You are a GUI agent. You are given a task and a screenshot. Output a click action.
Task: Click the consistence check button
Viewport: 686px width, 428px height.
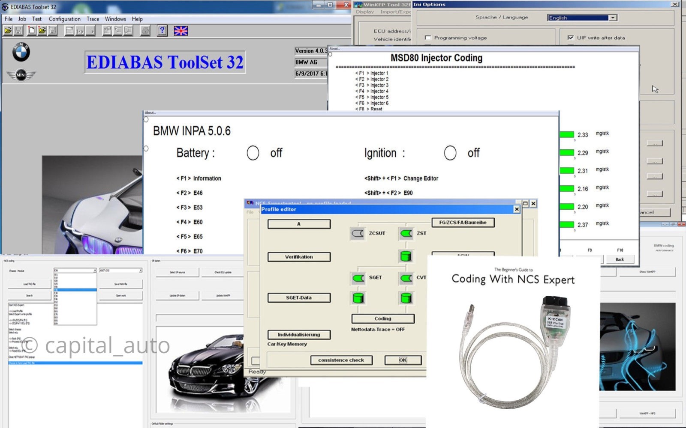[341, 360]
